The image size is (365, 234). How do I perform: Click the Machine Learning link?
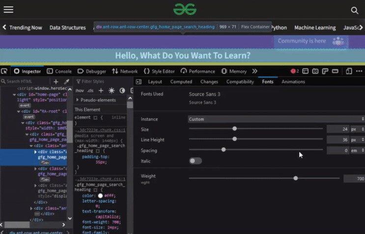(x=315, y=28)
